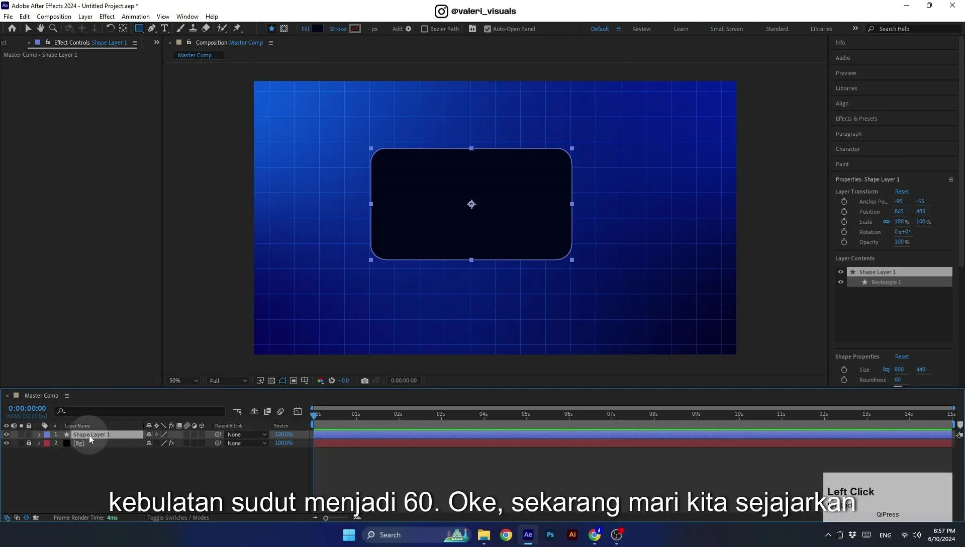
Task: Open the Full resolution dropdown
Action: tap(228, 381)
